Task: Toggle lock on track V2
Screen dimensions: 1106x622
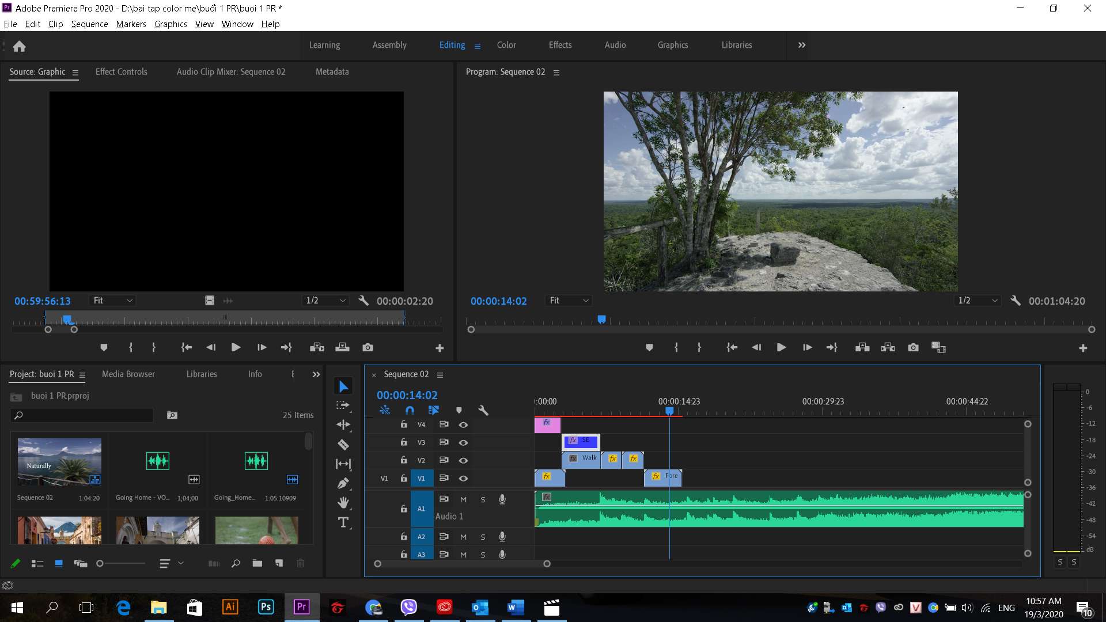Action: point(404,460)
